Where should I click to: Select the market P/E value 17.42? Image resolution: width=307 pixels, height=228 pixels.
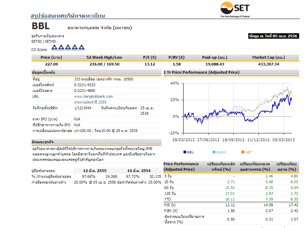[293, 205]
